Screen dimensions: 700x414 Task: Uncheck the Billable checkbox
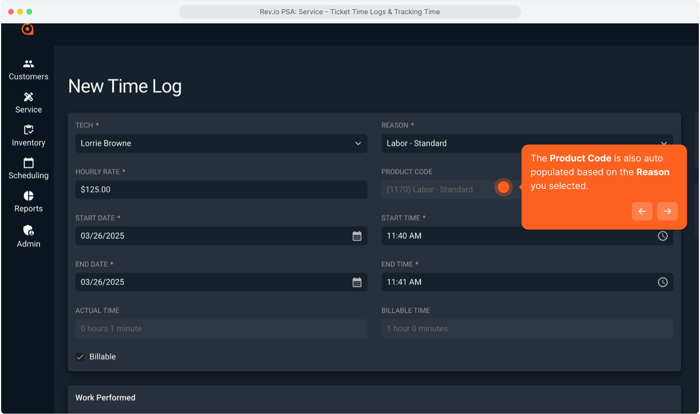point(80,357)
